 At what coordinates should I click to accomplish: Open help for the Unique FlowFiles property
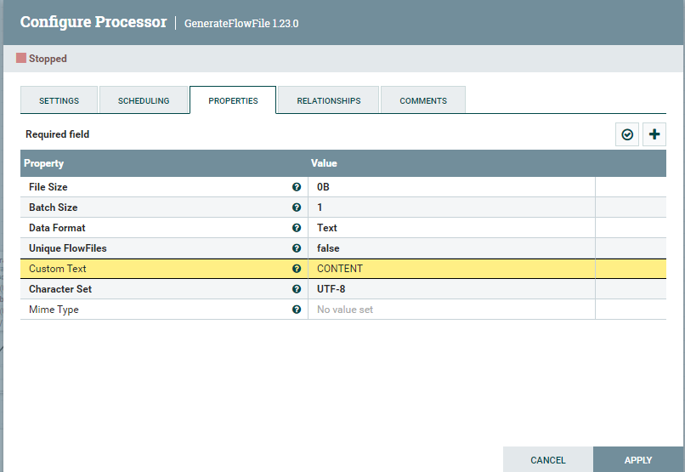click(x=297, y=248)
